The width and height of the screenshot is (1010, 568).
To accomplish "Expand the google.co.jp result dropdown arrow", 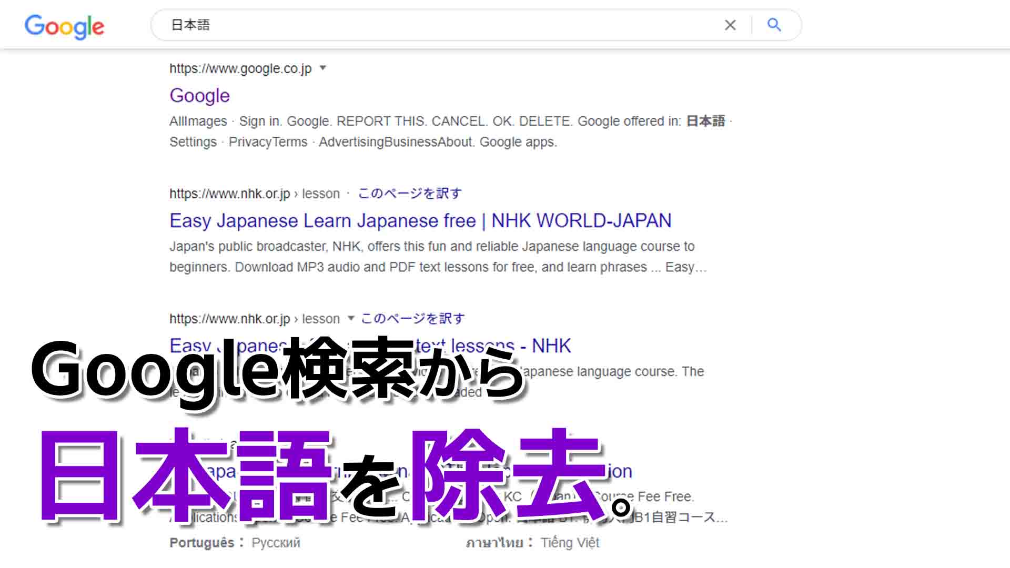I will [x=323, y=68].
